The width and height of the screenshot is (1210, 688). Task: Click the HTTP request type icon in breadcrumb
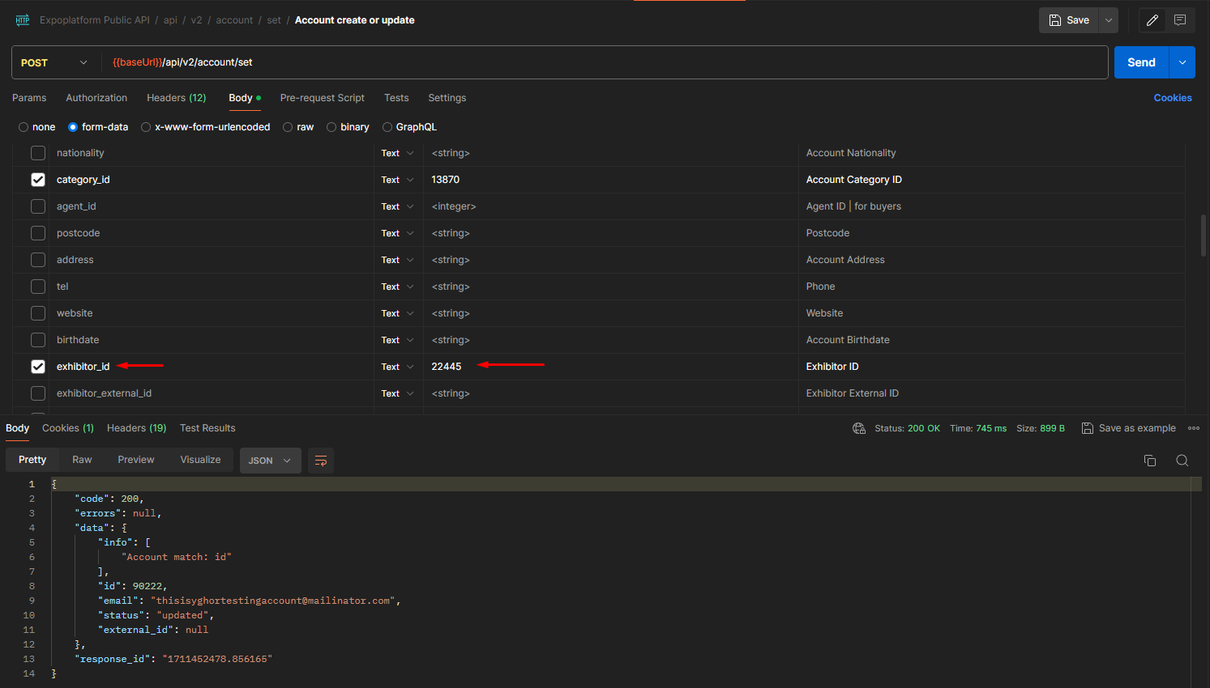22,19
